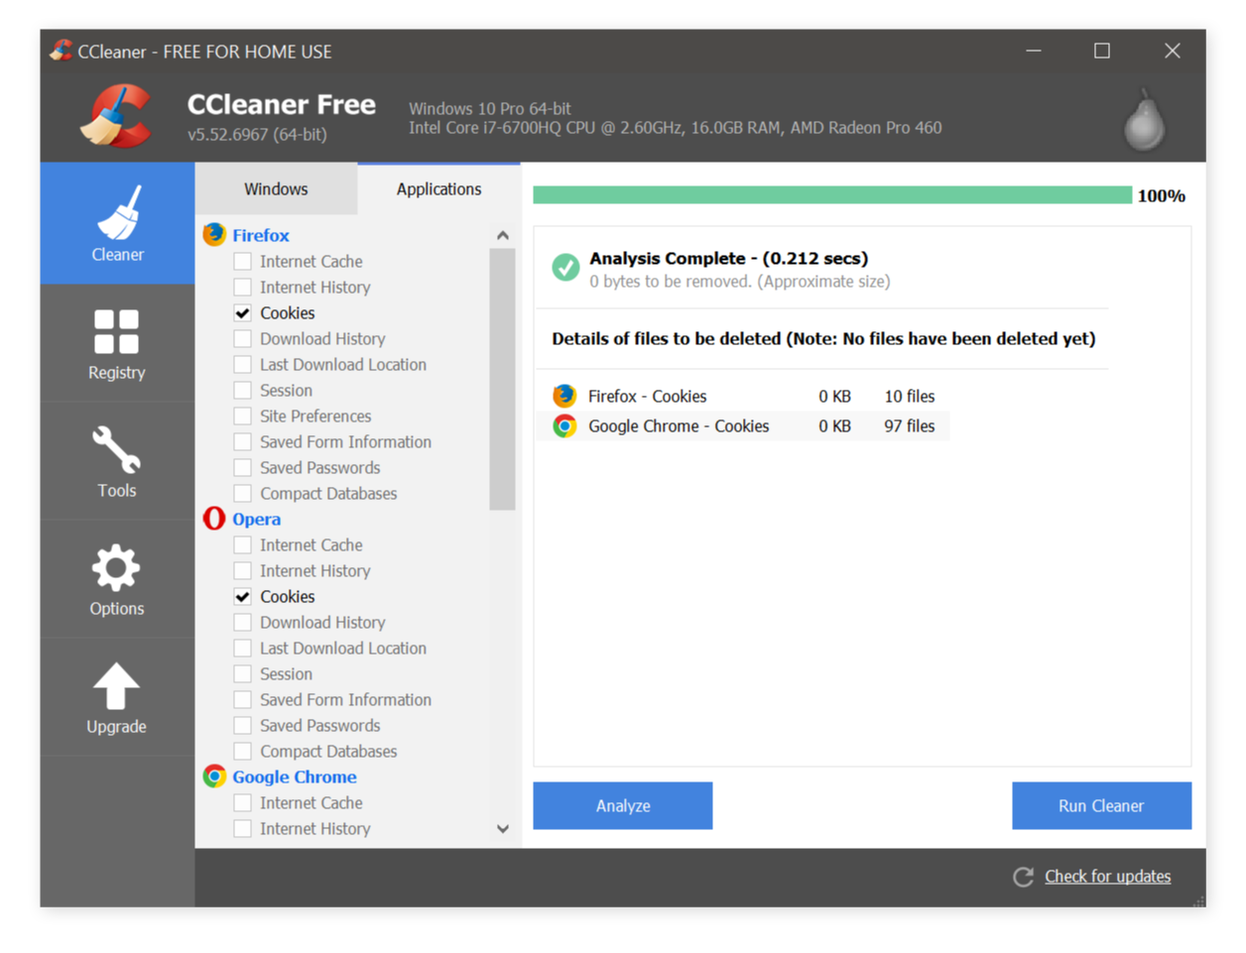
Task: Enable Firefox Session checkbox
Action: click(242, 390)
